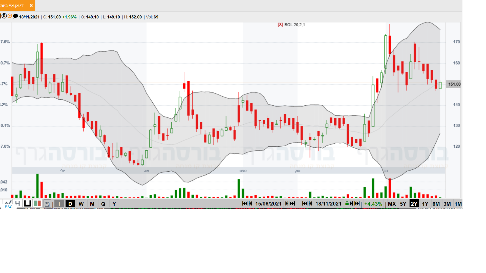Click the MX maximum range button
The width and height of the screenshot is (486, 273).
[x=392, y=204]
